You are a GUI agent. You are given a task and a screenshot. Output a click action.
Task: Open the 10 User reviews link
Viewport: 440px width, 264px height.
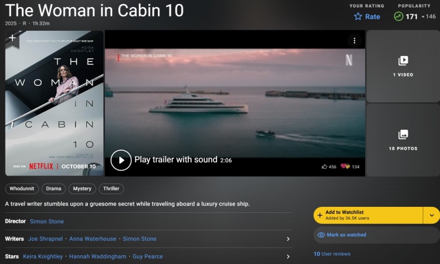point(332,254)
